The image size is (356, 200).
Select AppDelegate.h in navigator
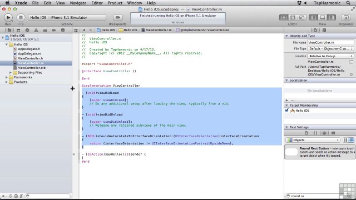coord(29,49)
